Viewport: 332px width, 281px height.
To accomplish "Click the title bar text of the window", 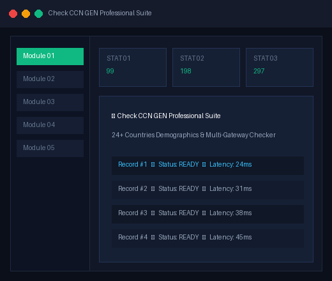I will point(100,13).
